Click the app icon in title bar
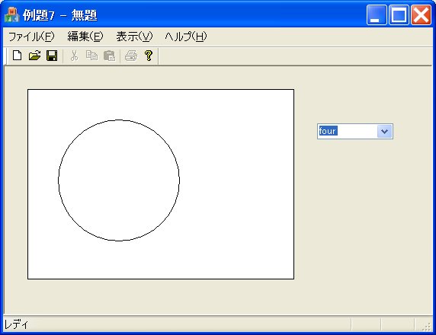Screen dimensions: 436x335 pyautogui.click(x=11, y=15)
